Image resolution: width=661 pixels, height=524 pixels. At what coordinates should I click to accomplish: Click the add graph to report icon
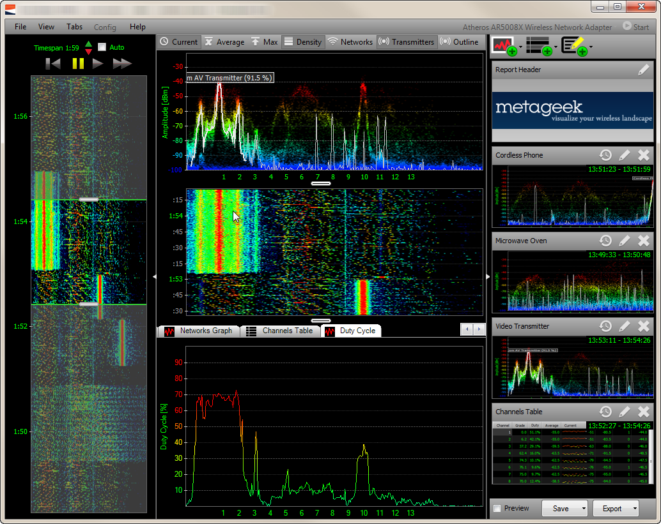tap(505, 46)
